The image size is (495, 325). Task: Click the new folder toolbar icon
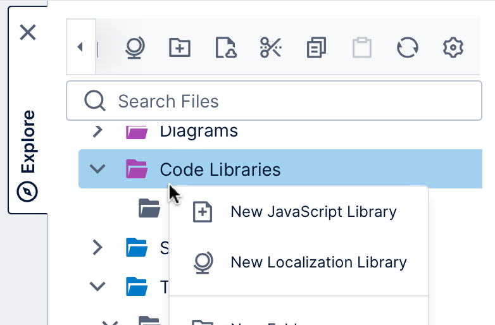point(180,48)
